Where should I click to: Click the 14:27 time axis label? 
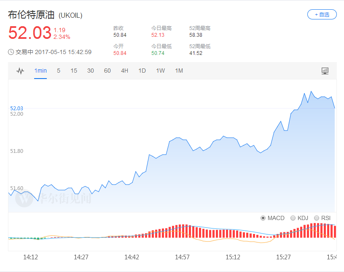tap(81, 257)
